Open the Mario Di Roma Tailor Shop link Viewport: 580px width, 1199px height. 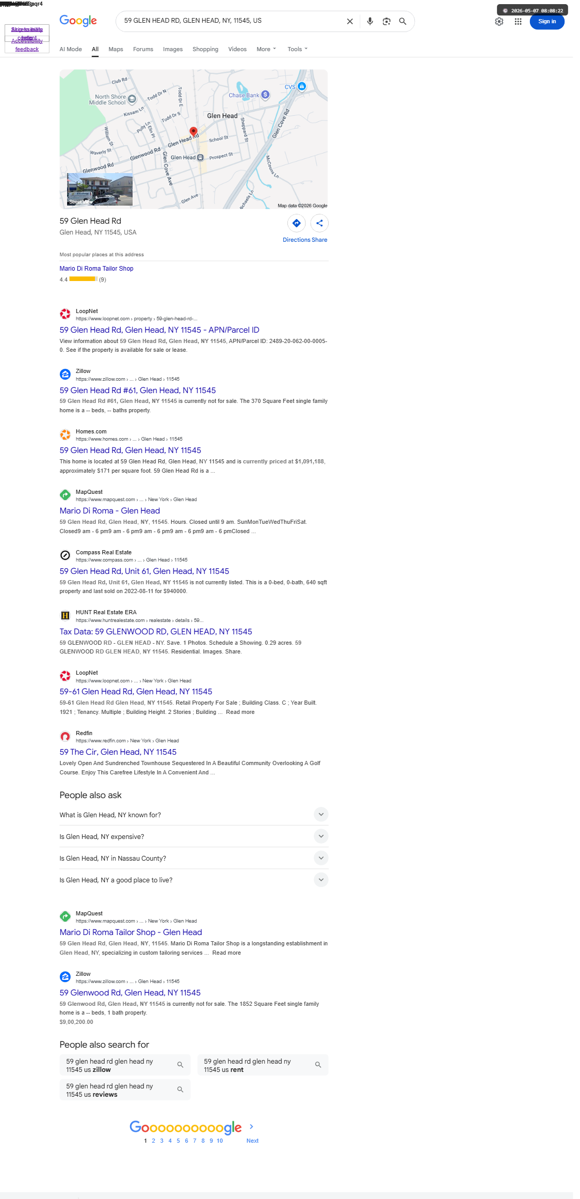pyautogui.click(x=96, y=269)
